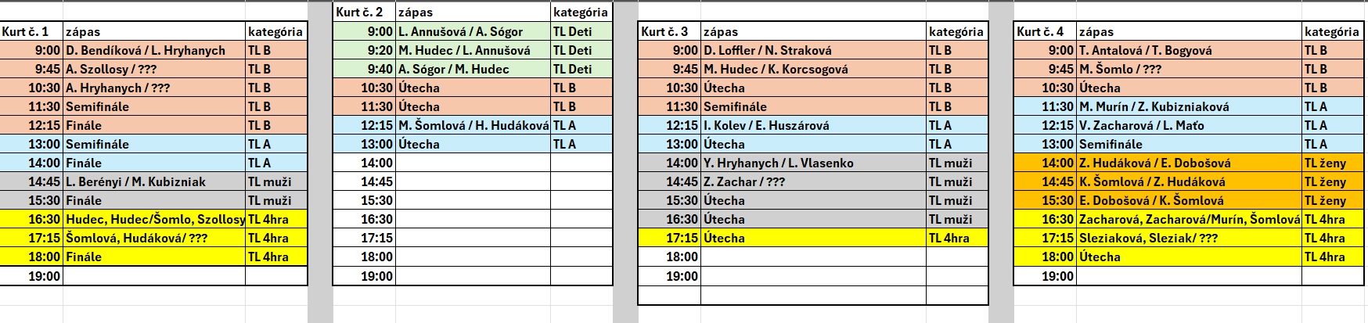Screen dimensions: 1368x323
Task: Click TL Deti category at 9:20
Action: tap(581, 50)
